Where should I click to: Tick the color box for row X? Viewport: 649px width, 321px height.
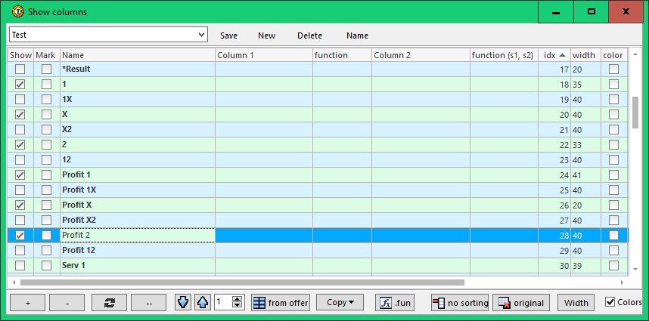(613, 115)
